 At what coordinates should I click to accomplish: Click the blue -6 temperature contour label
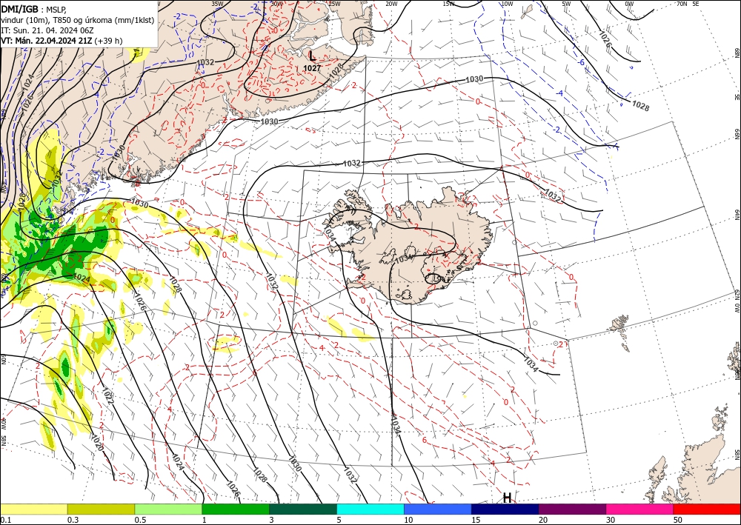[x=582, y=62]
